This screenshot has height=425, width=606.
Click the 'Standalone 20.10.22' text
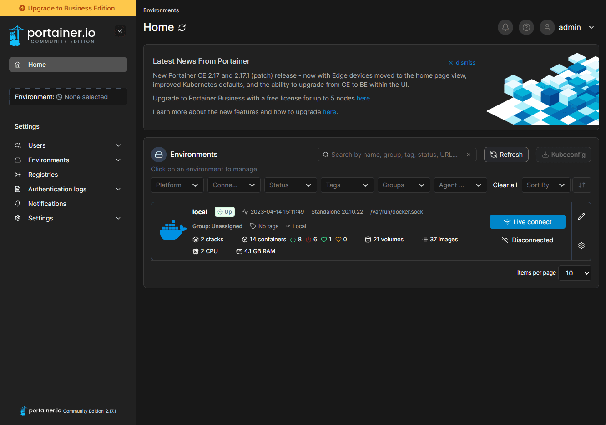point(337,212)
